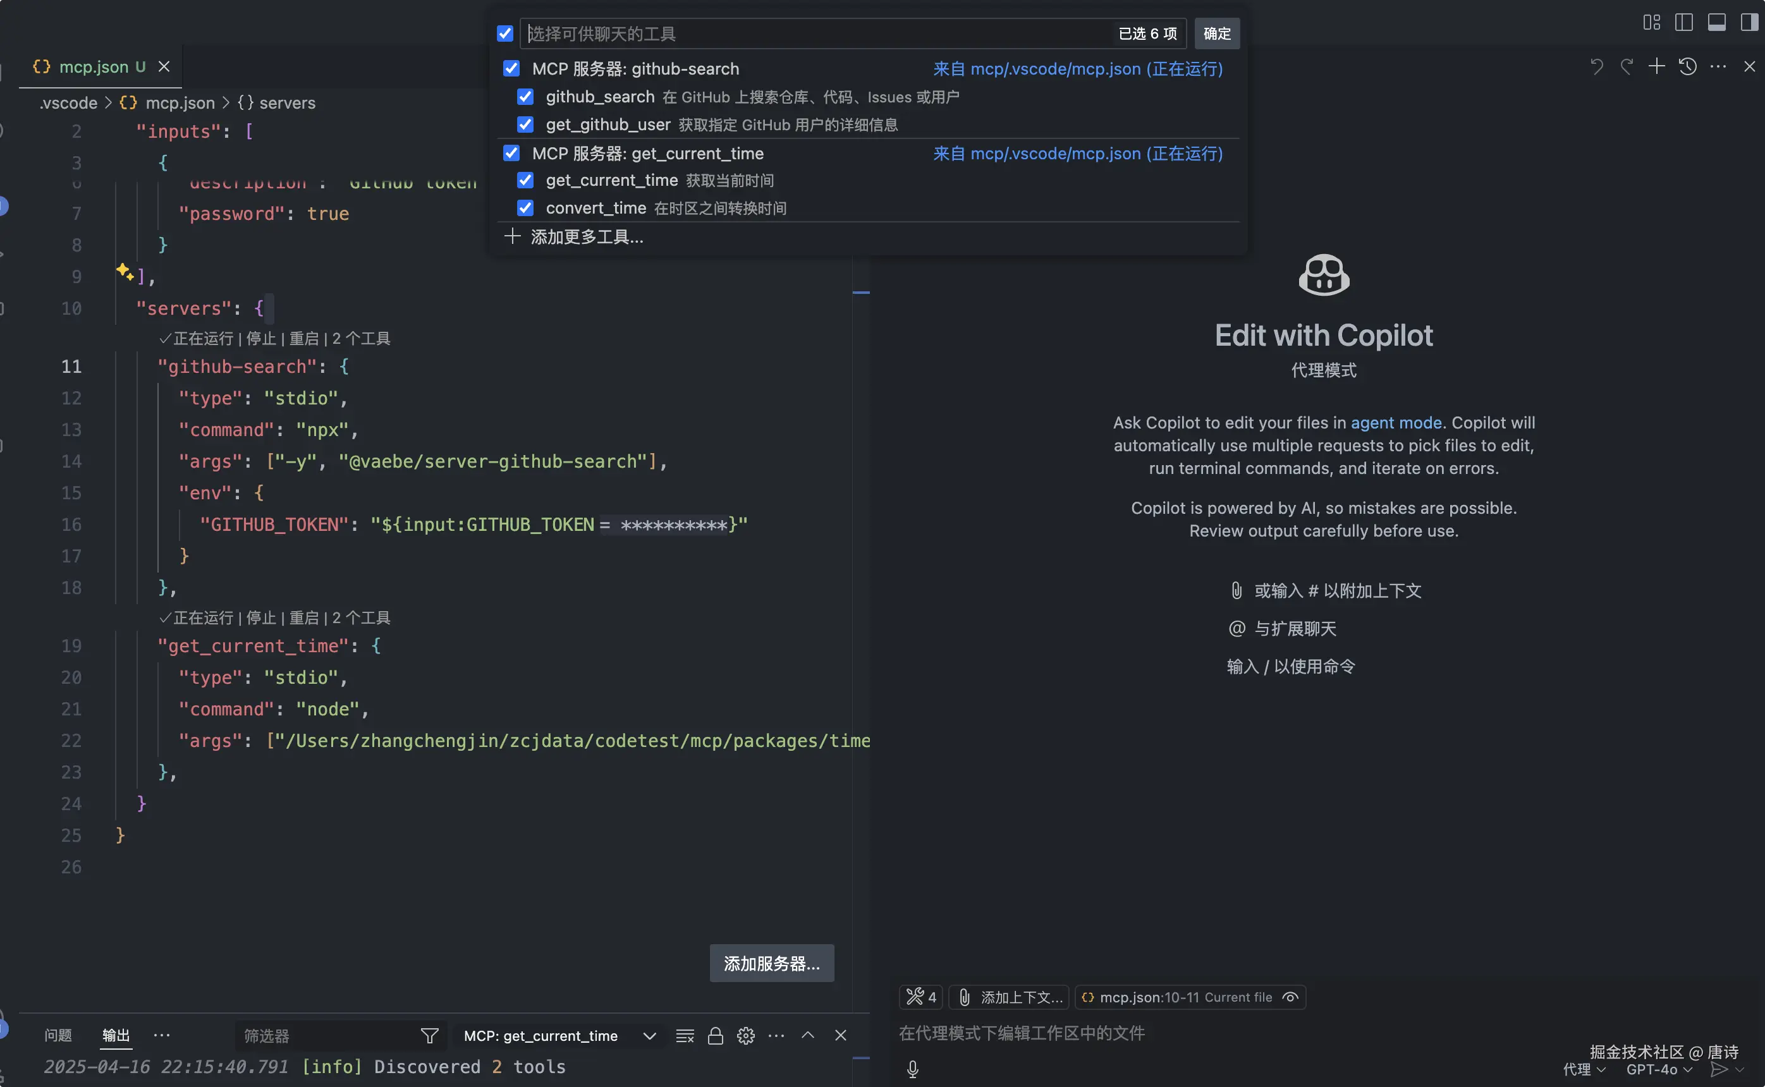1765x1087 pixels.
Task: Toggle MCP server get_current_time checkbox
Action: [511, 153]
